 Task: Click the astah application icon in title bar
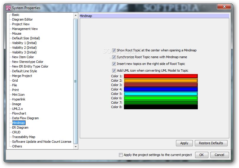pyautogui.click(x=8, y=8)
